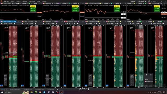This screenshot has height=94, width=167.
Task: Switch to the Статистика tab
Action: tap(51, 89)
